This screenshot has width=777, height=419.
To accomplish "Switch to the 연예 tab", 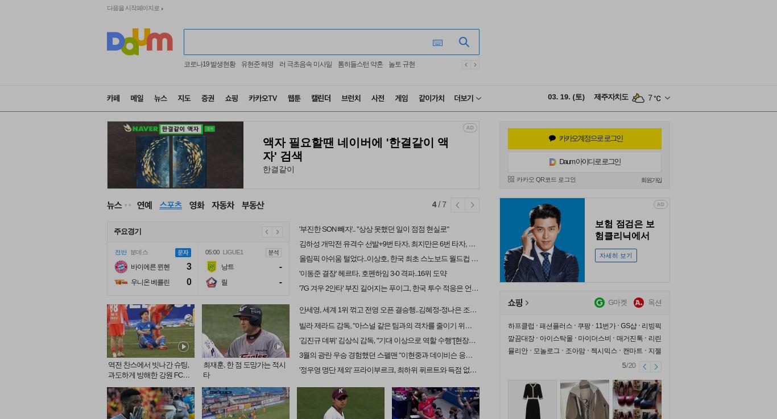I will point(144,205).
